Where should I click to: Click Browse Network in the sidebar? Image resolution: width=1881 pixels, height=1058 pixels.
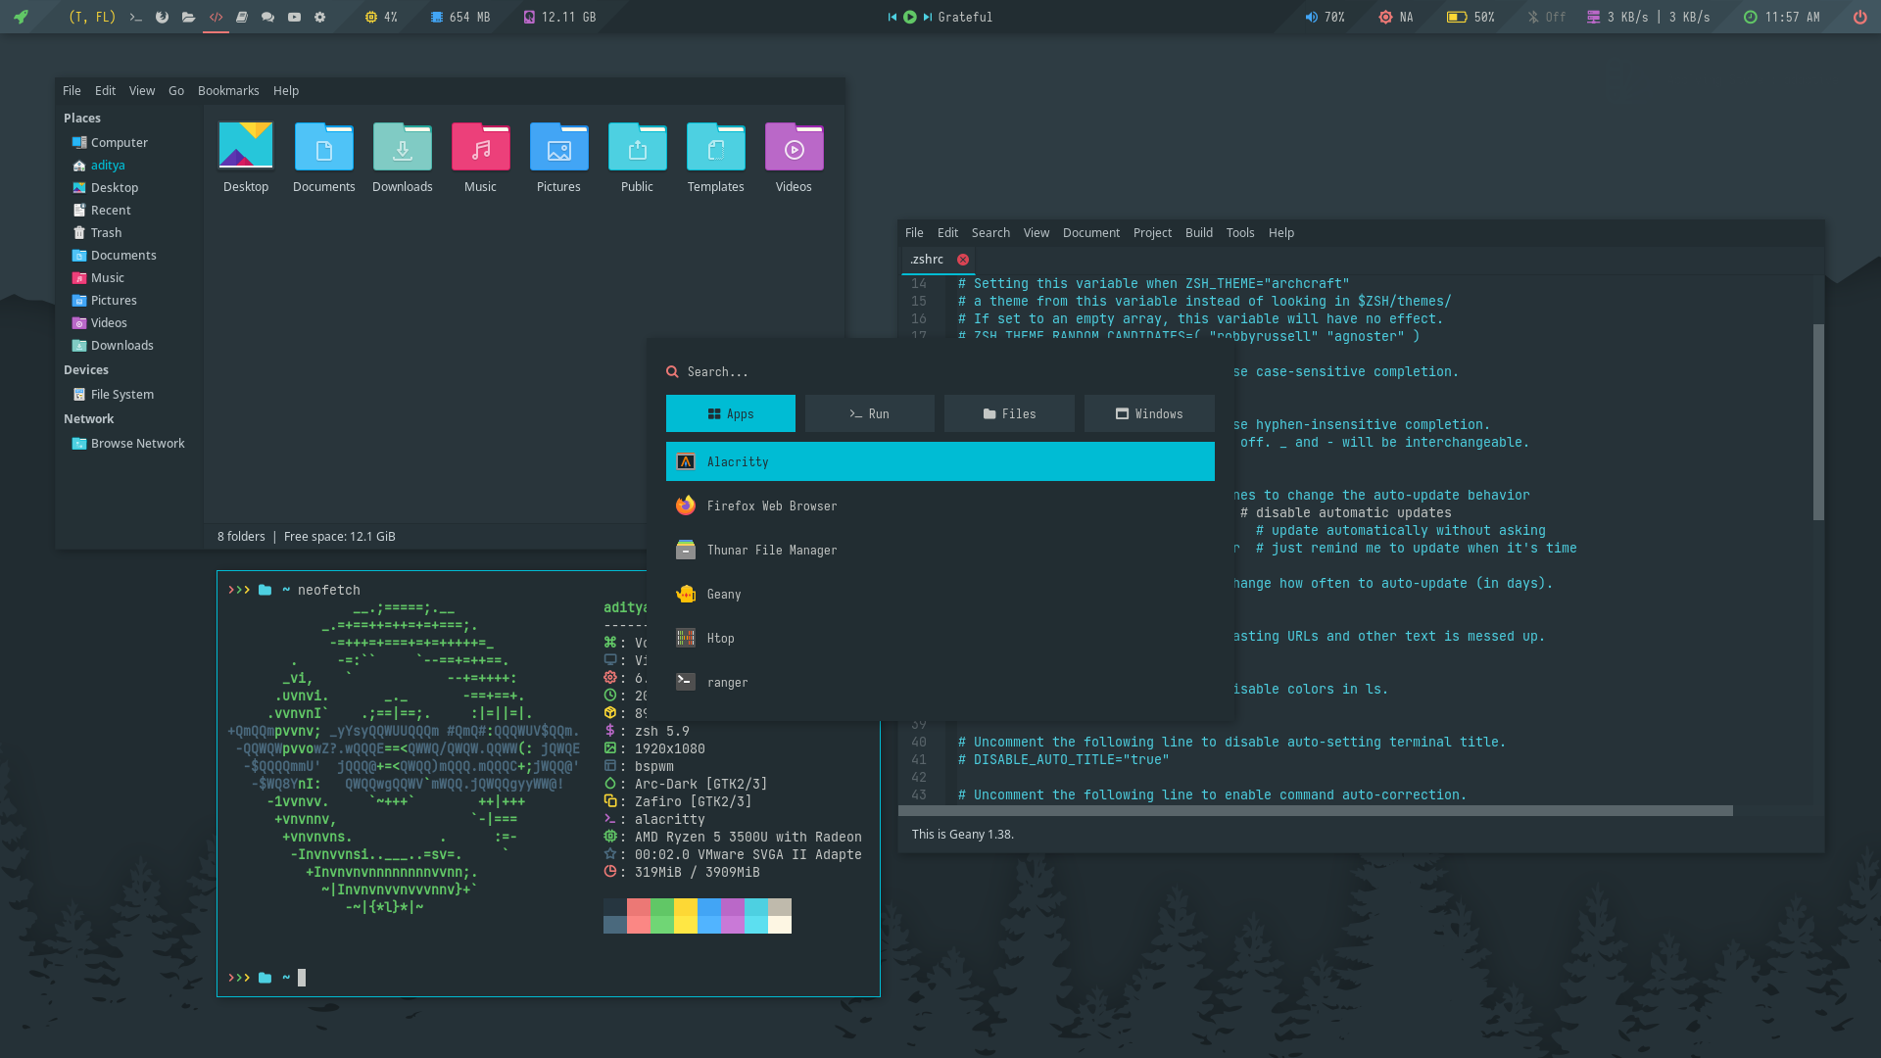[x=137, y=443]
